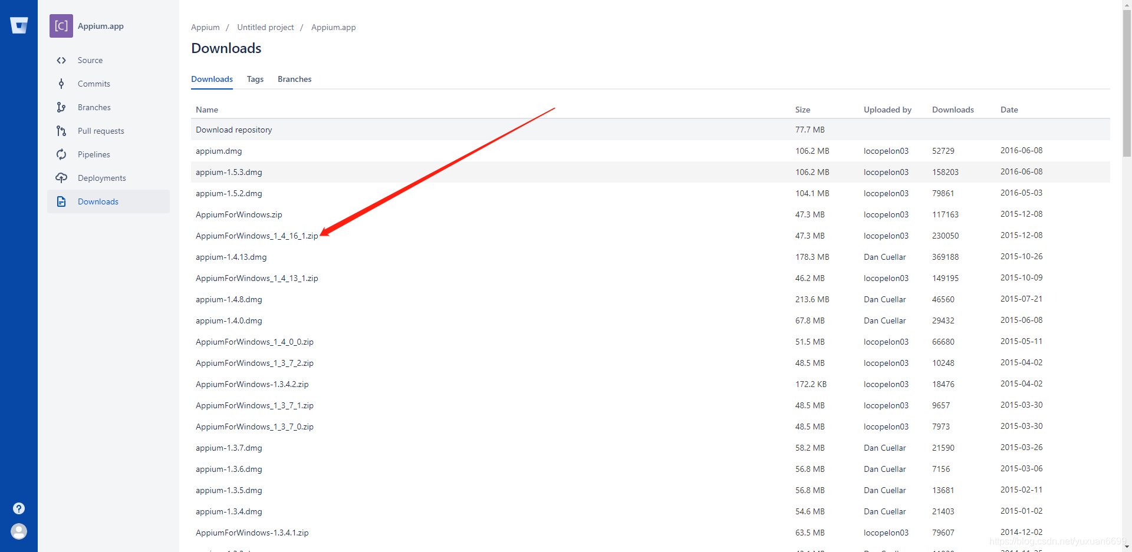Download AppiumForWindows_1_3_7_1.zip
Screen dimensions: 1132x552
click(255, 405)
